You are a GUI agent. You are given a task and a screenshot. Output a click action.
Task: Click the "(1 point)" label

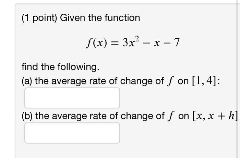coord(39,18)
